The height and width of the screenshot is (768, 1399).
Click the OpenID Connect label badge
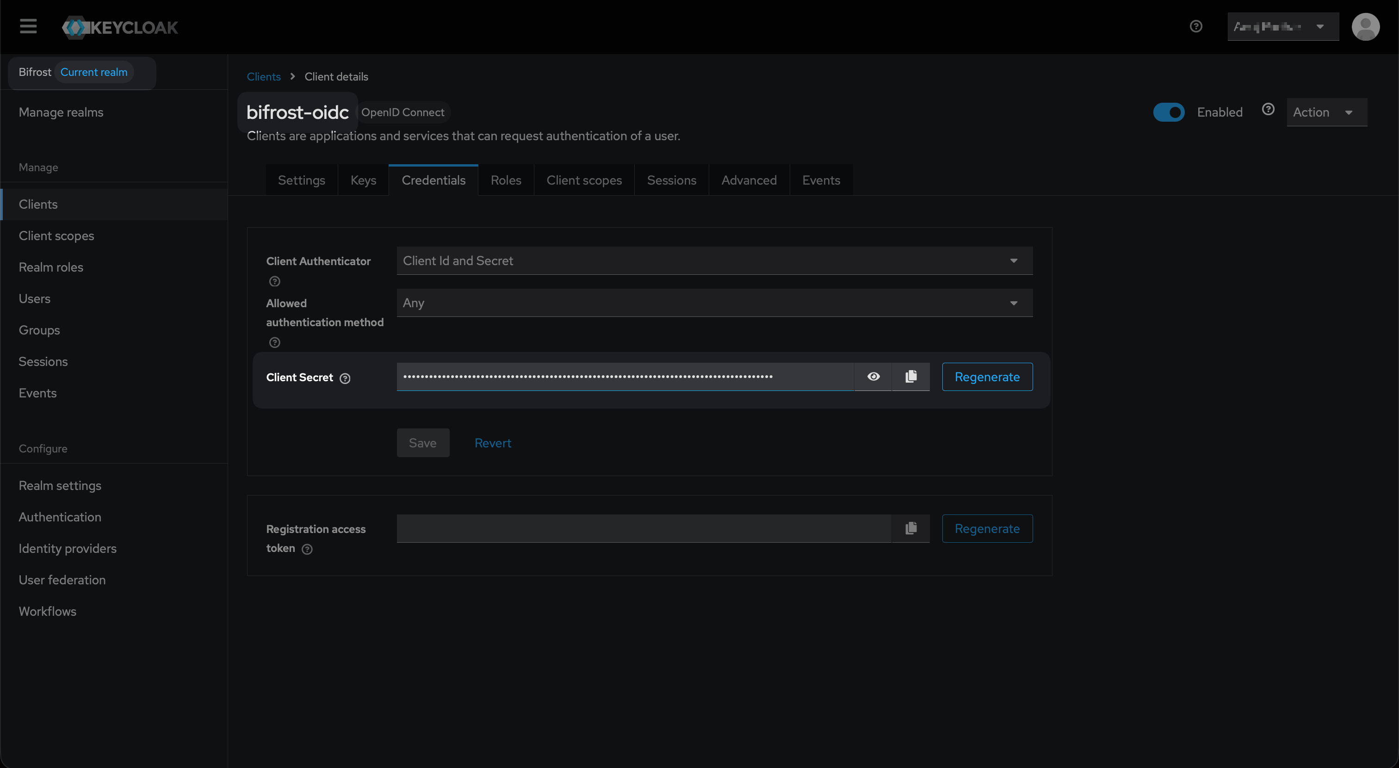pos(402,112)
